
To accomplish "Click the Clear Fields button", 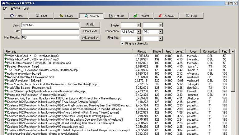I will (90, 31).
